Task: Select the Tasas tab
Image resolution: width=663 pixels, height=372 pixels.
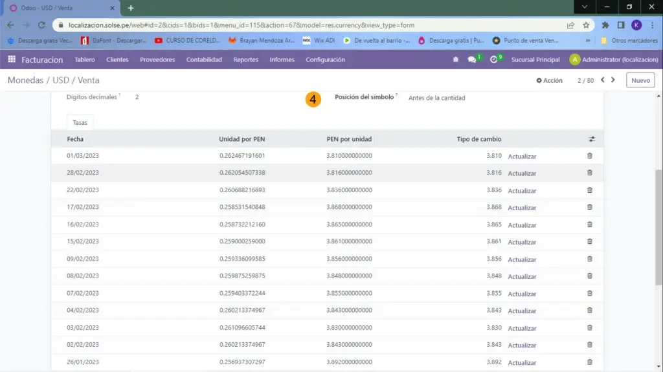Action: pos(80,122)
